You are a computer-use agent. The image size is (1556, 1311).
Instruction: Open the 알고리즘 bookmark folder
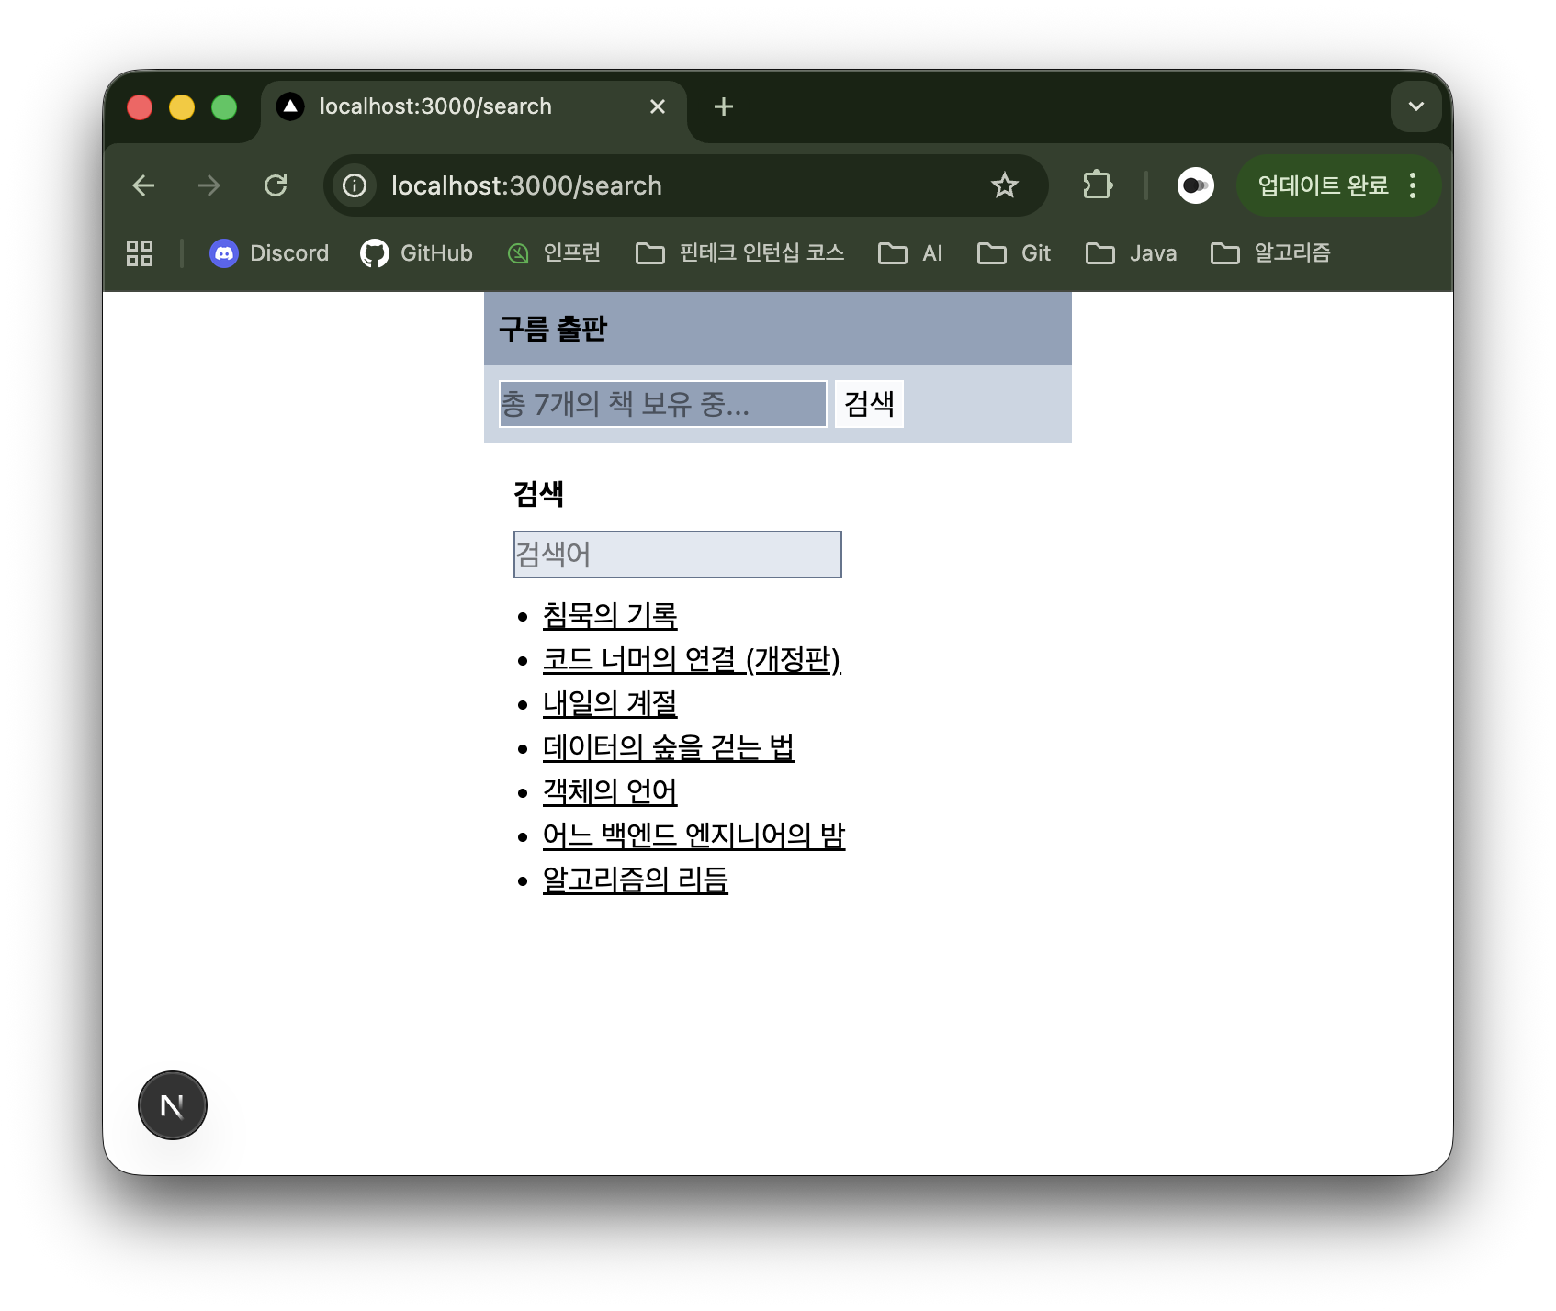(x=1271, y=253)
